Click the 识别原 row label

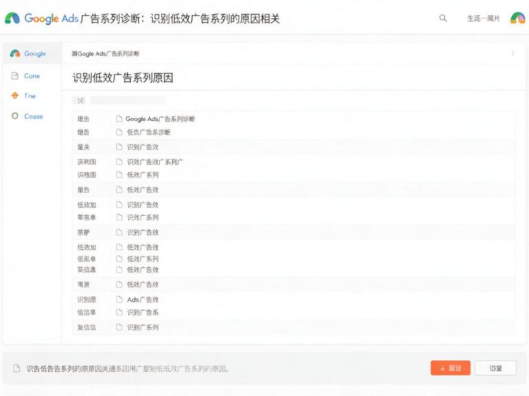click(x=87, y=299)
